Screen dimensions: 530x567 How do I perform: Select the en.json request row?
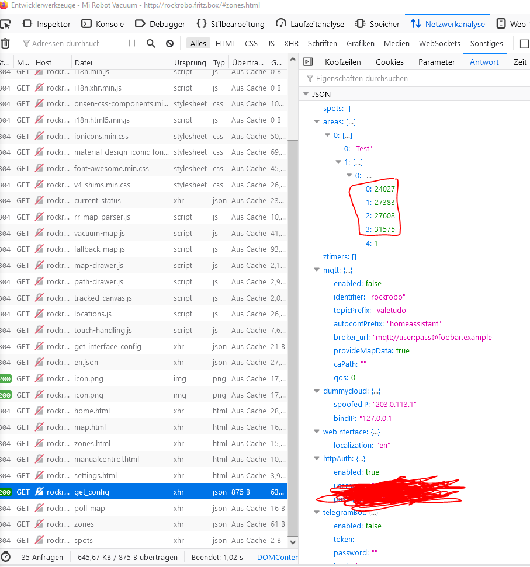click(x=143, y=362)
